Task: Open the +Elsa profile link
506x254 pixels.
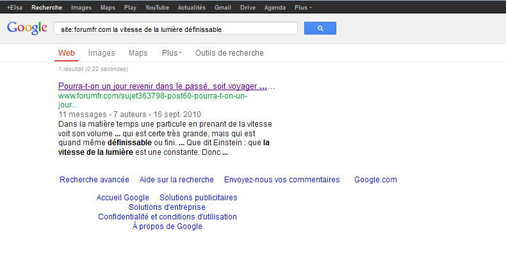Action: (x=15, y=8)
